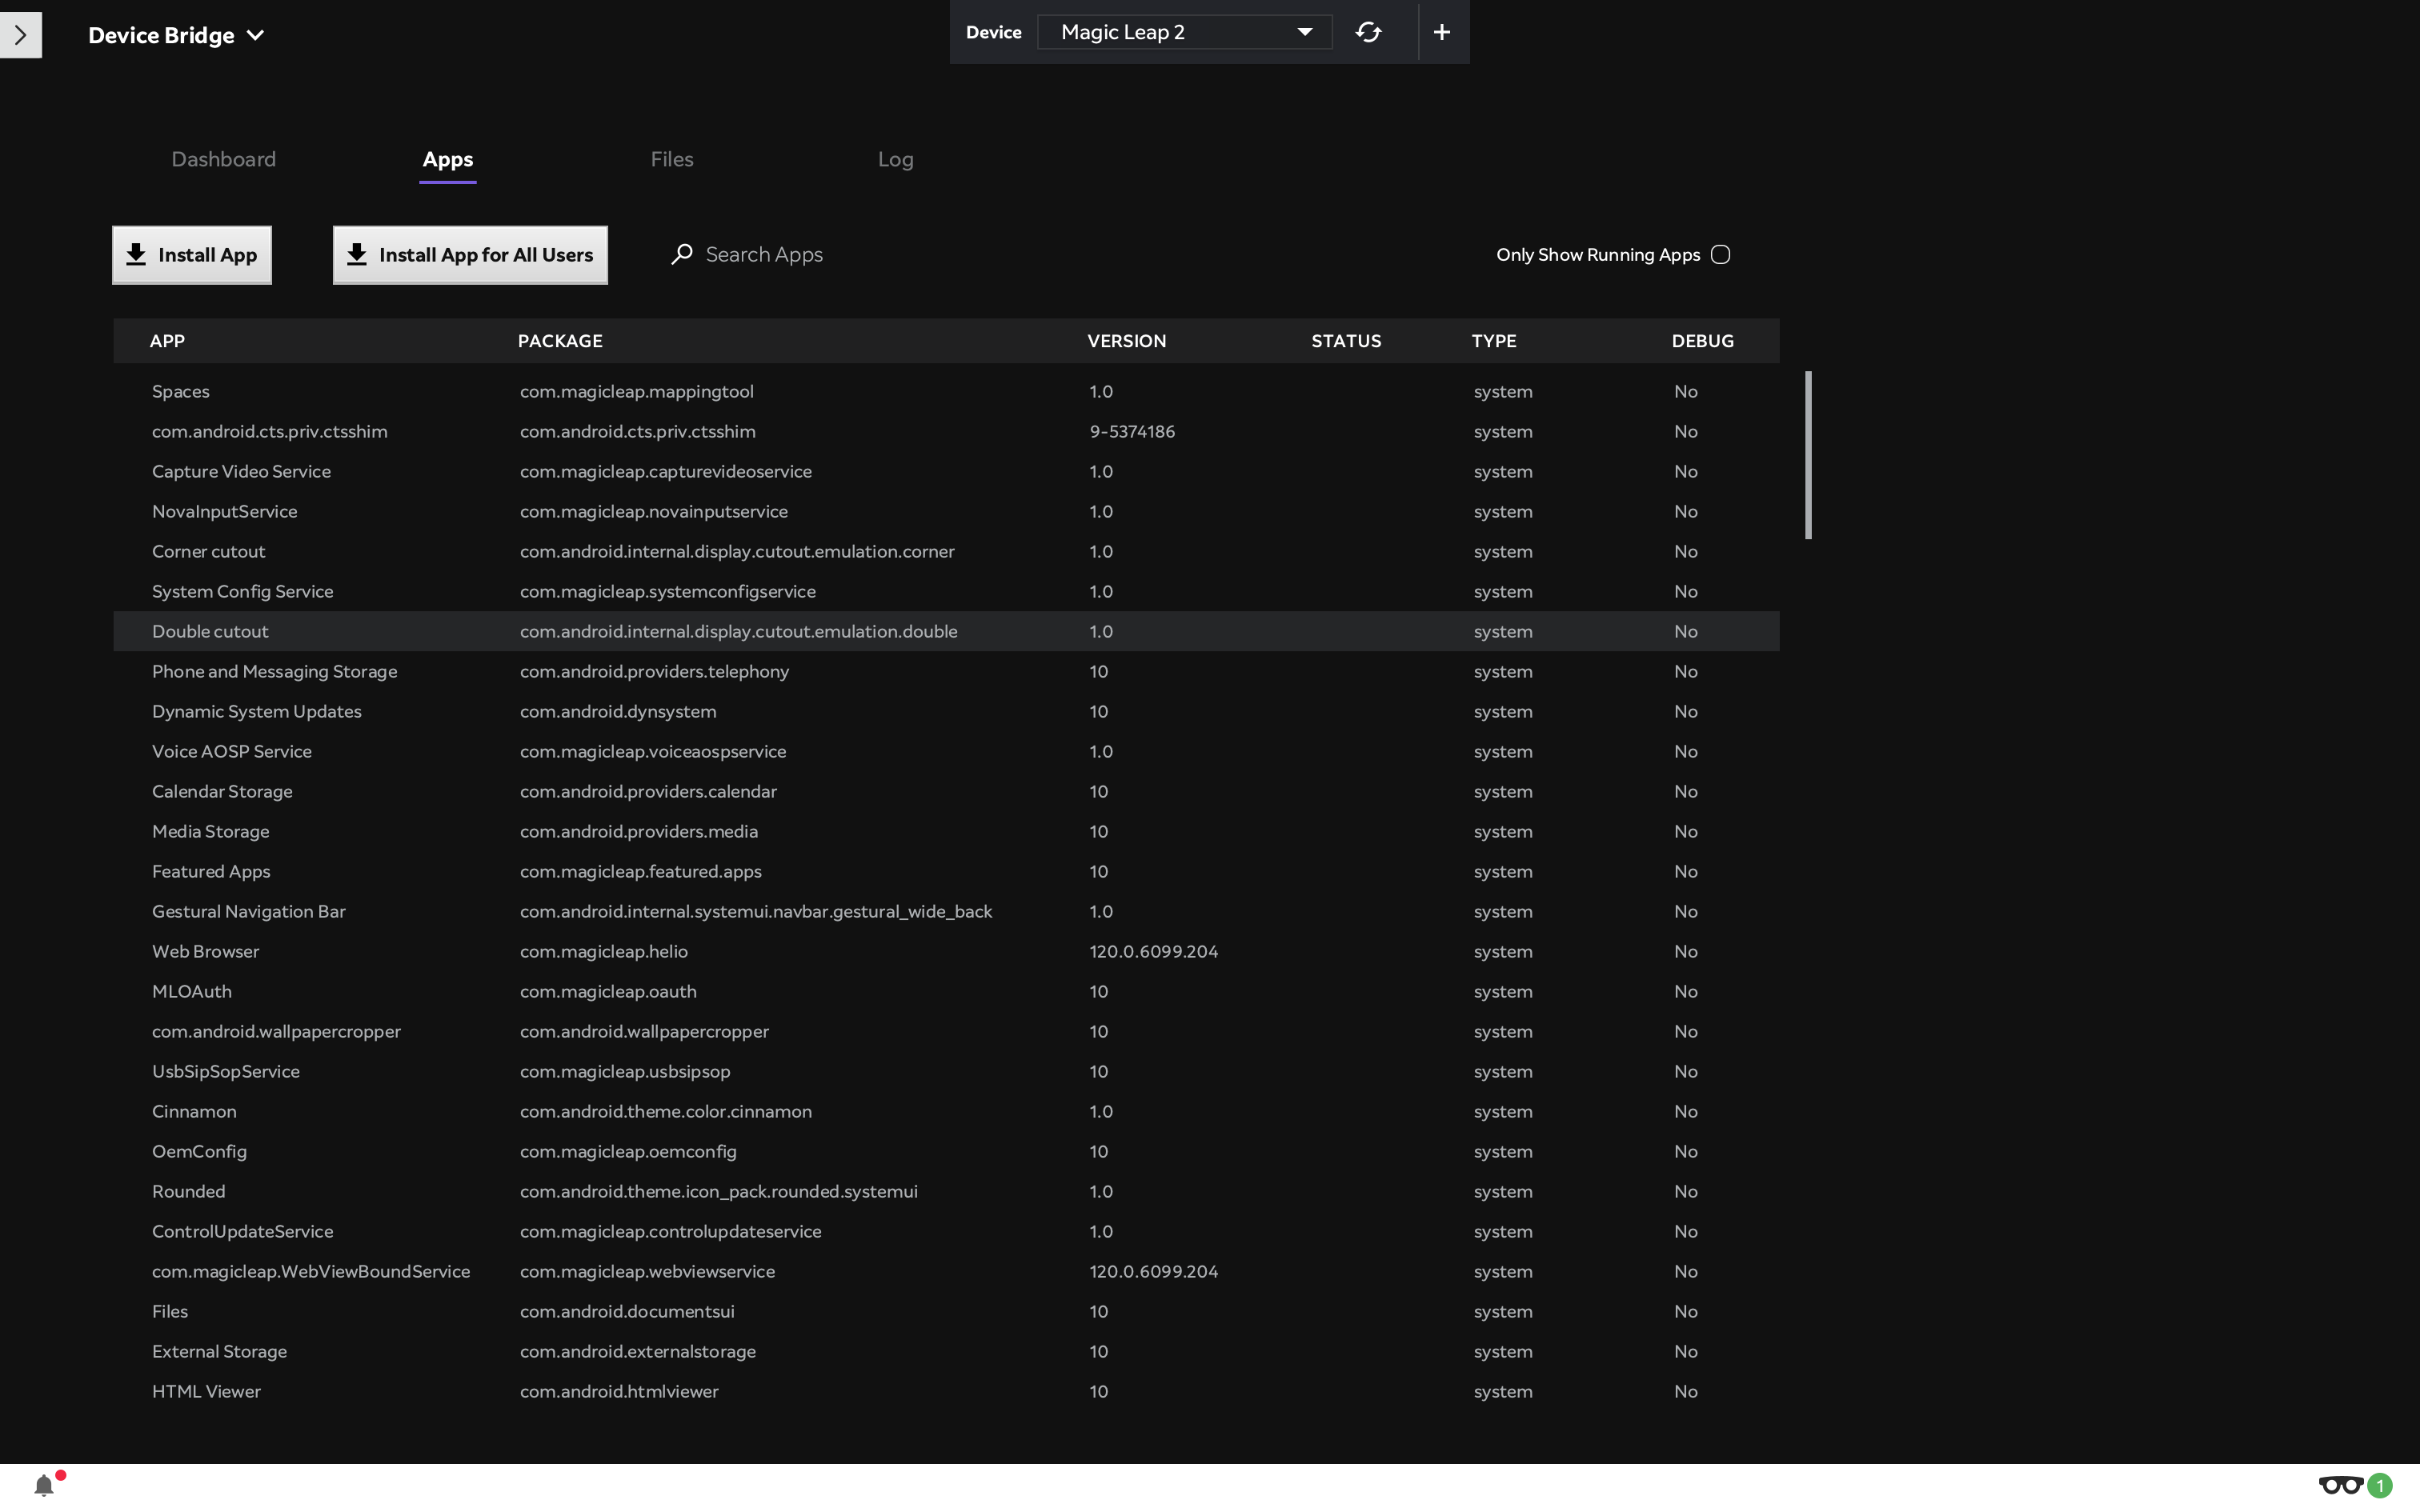Image resolution: width=2420 pixels, height=1512 pixels.
Task: Click the apps list scrollbar thumb
Action: (1808, 455)
